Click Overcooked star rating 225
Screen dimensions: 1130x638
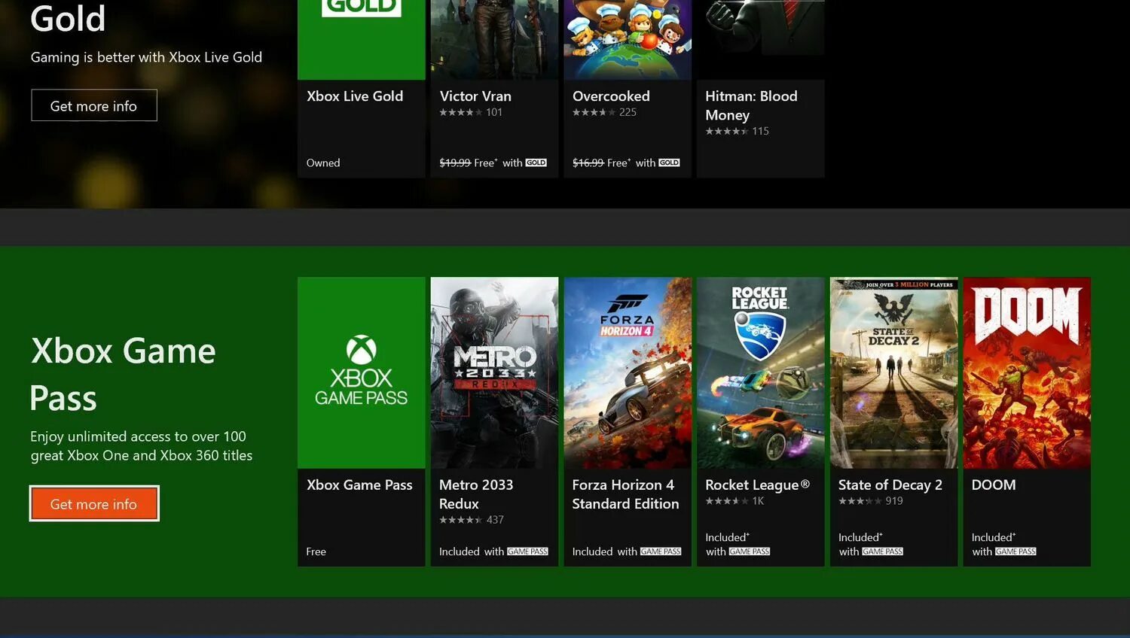(604, 112)
